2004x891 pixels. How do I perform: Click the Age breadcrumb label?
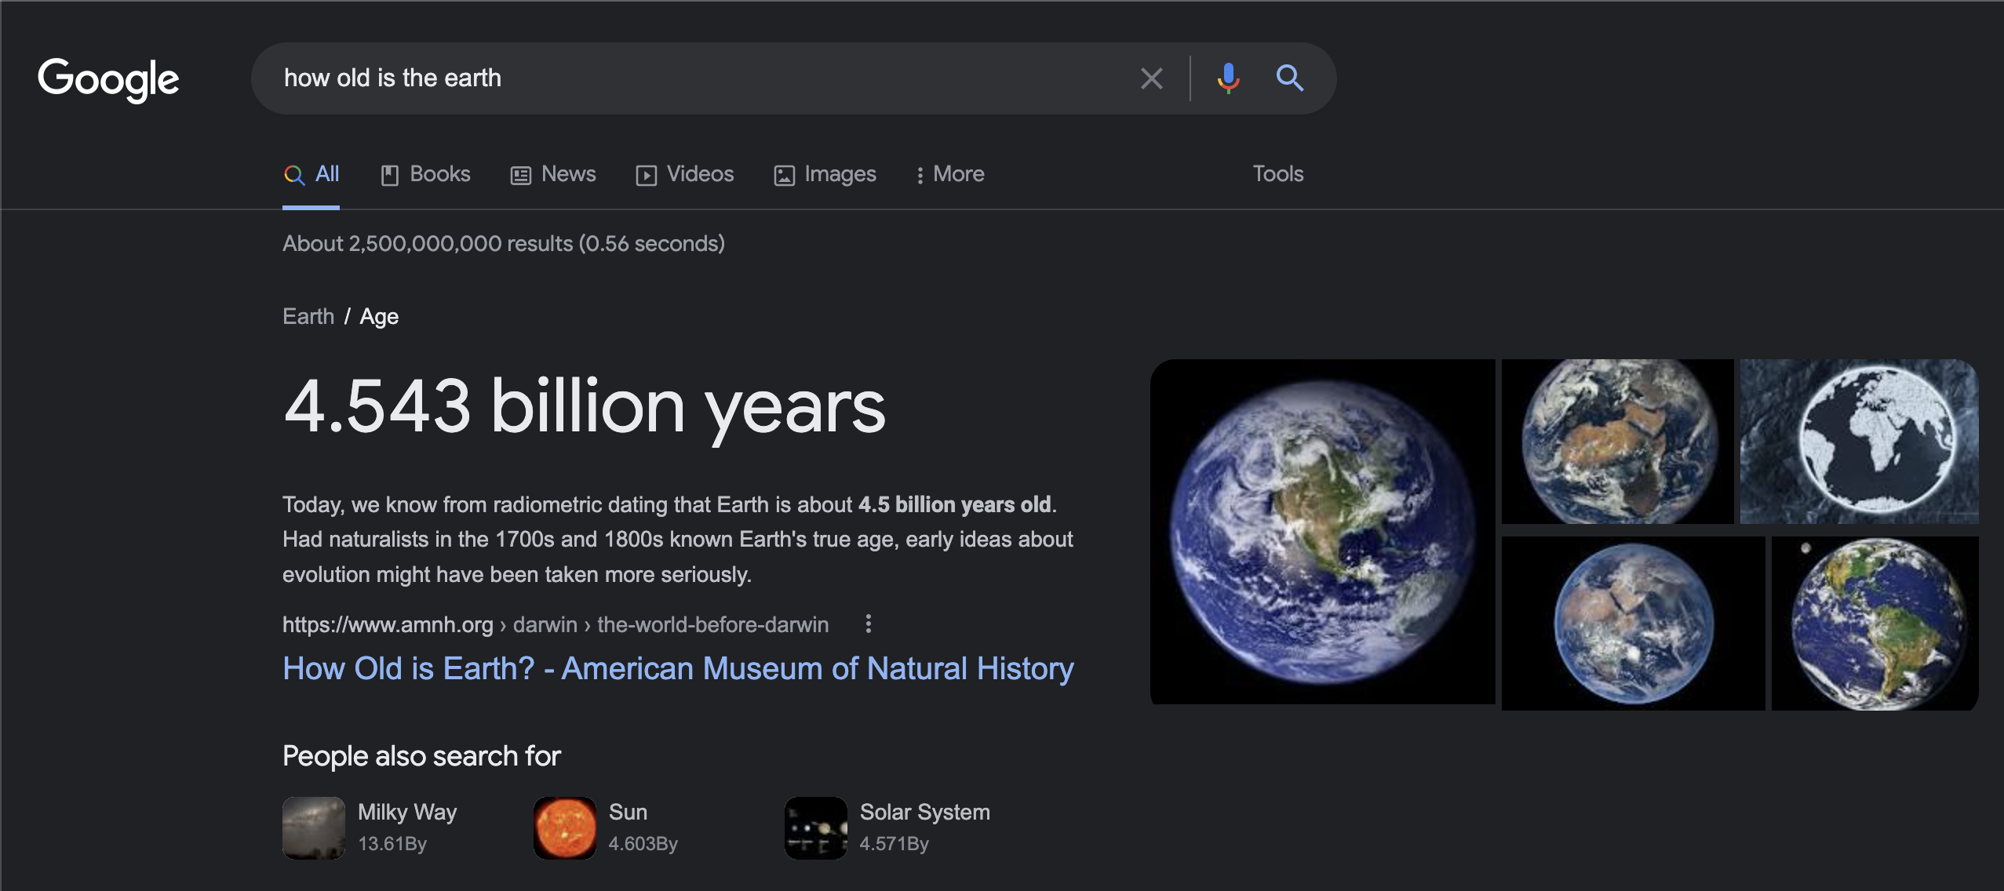(379, 316)
